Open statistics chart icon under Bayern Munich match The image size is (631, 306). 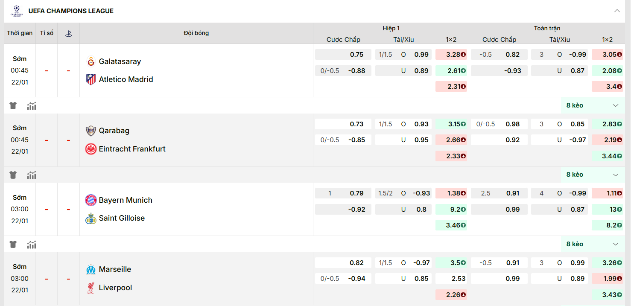32,245
